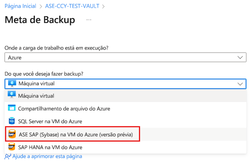Click the virtual machine icon in selected field

tap(12, 84)
